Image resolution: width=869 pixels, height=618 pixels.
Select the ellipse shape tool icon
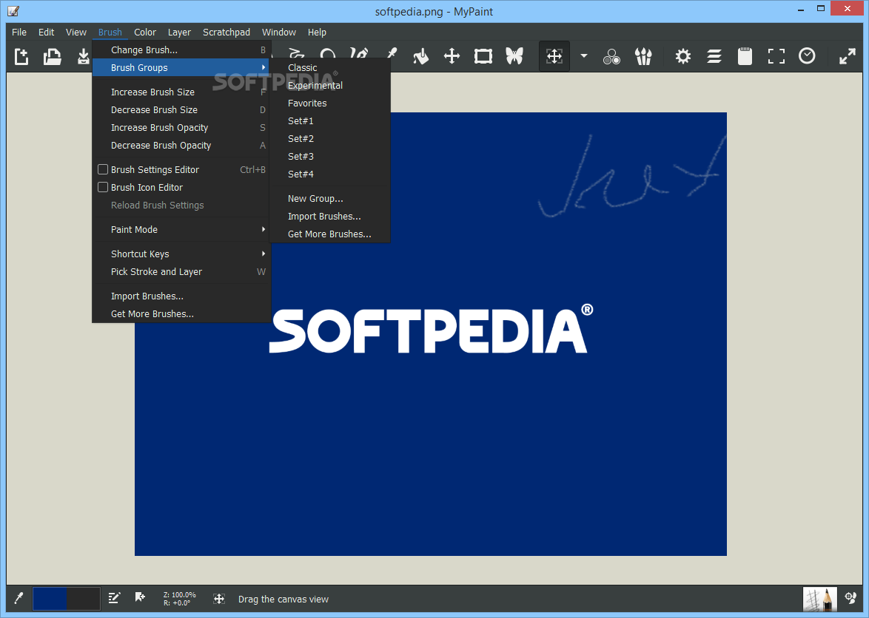pyautogui.click(x=327, y=53)
